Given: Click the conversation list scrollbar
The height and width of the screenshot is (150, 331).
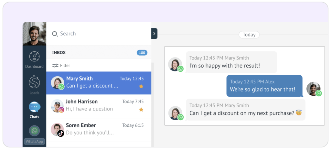Looking at the screenshot, I should point(153,103).
